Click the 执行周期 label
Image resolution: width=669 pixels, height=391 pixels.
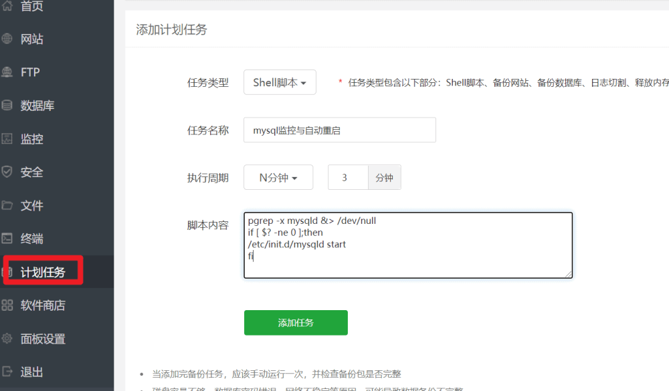(208, 178)
